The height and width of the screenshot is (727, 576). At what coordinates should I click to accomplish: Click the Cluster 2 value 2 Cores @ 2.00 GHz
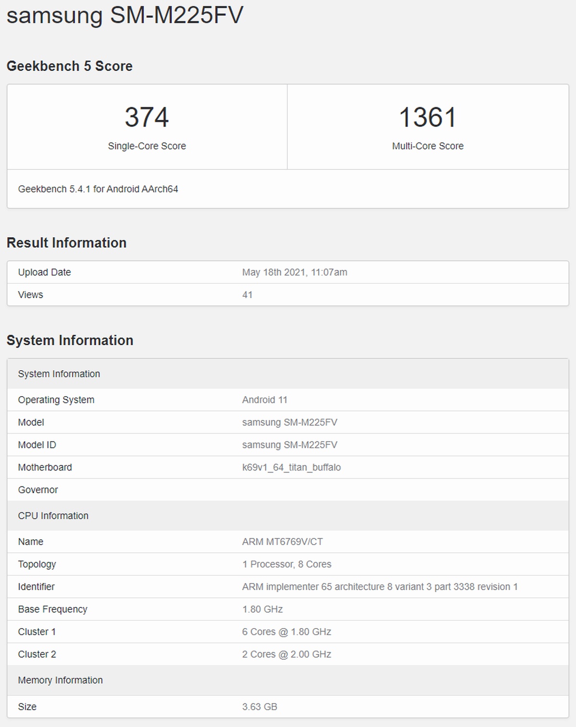(x=287, y=654)
